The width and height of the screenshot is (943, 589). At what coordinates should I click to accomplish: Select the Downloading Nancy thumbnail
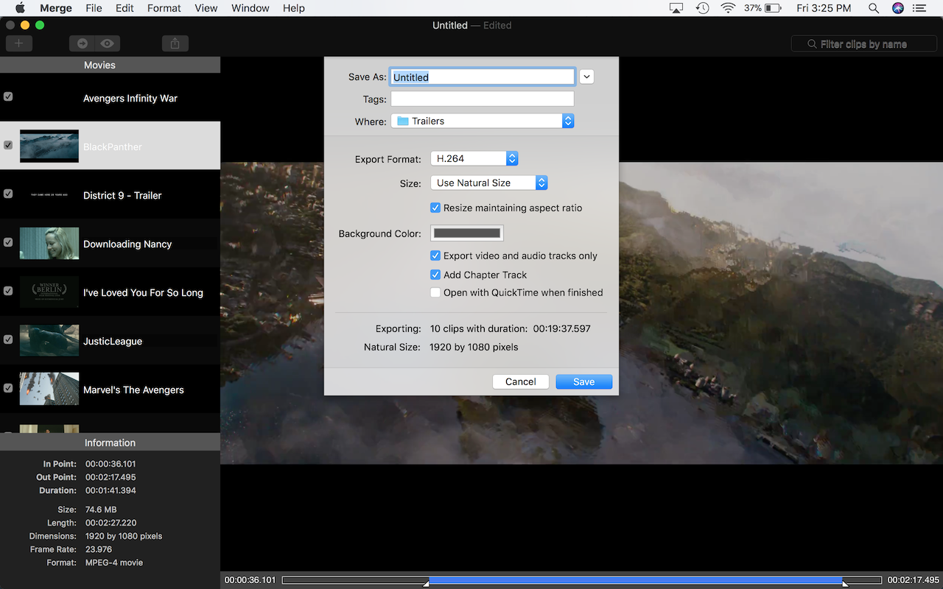(x=49, y=243)
